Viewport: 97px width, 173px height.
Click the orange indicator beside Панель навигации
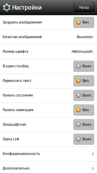[78, 110]
